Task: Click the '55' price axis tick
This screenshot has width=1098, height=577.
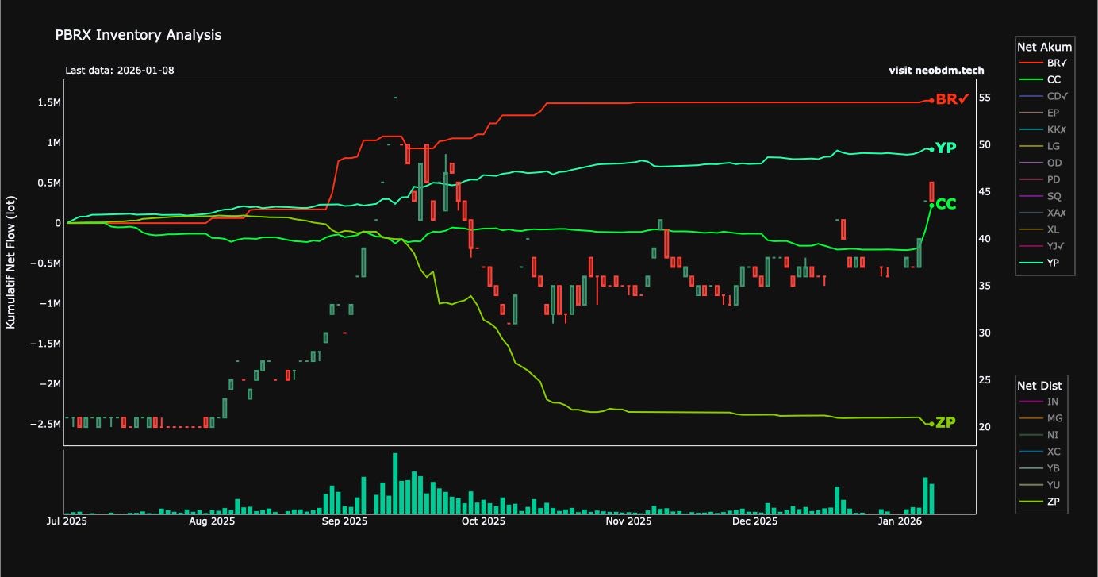Action: pos(985,98)
